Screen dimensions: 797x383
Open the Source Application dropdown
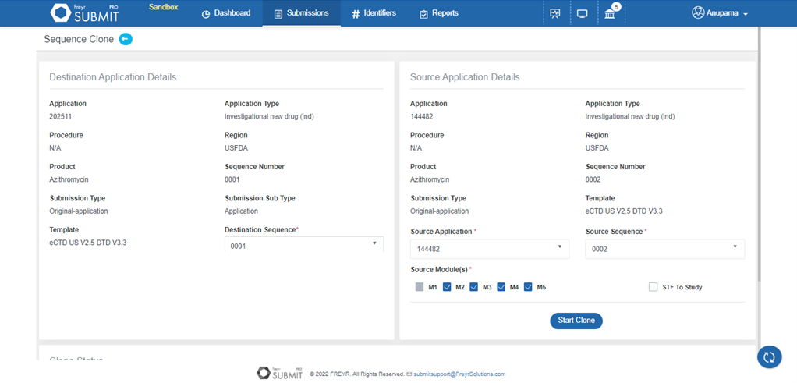coord(490,250)
